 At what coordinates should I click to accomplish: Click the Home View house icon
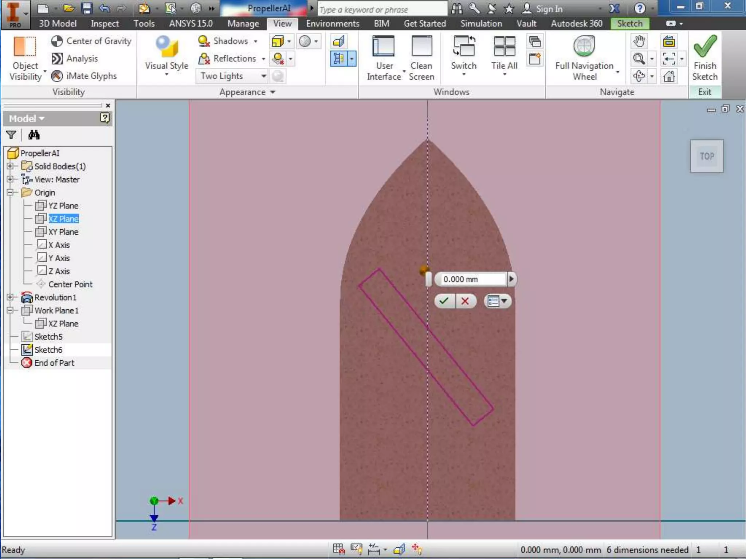coord(669,76)
